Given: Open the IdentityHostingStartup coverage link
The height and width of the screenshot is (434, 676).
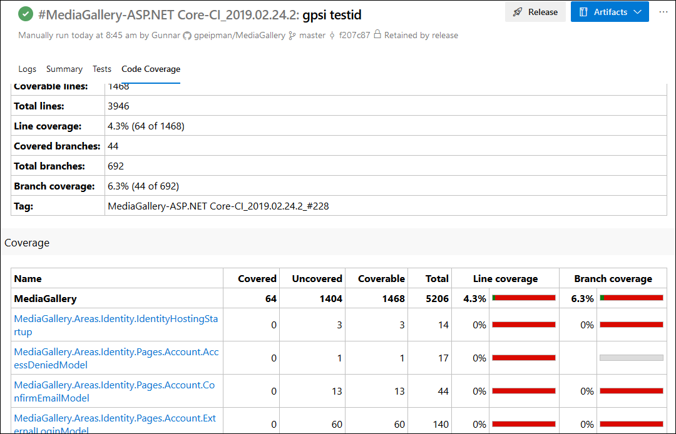Looking at the screenshot, I should click(116, 325).
